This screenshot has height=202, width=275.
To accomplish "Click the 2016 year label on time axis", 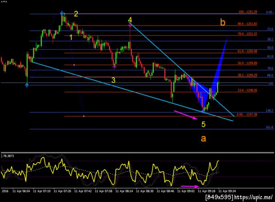I will coord(5,191).
